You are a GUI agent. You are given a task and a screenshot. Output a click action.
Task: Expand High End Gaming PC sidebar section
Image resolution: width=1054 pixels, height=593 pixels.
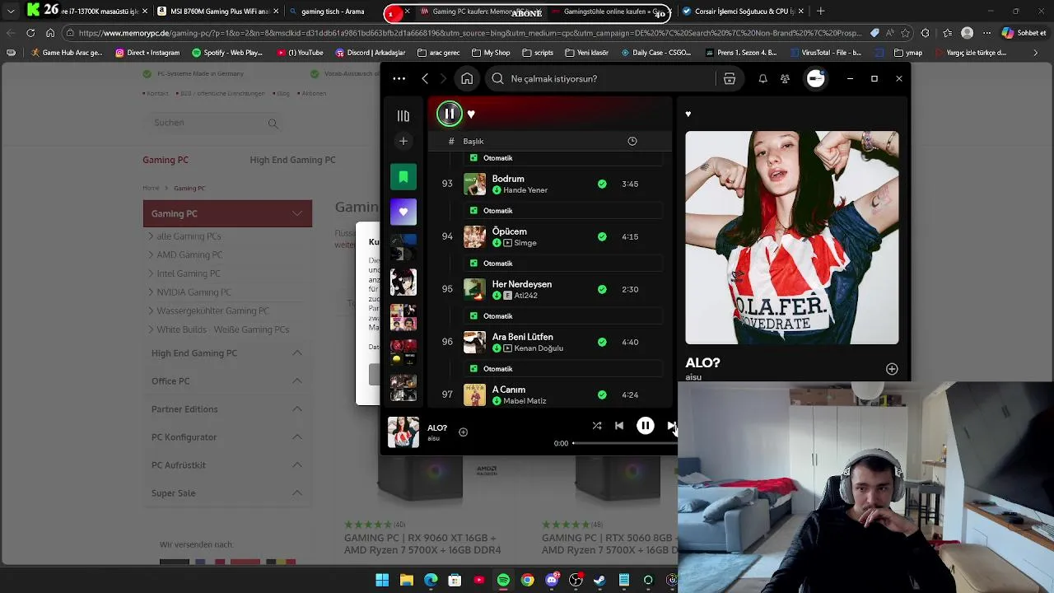pyautogui.click(x=227, y=353)
